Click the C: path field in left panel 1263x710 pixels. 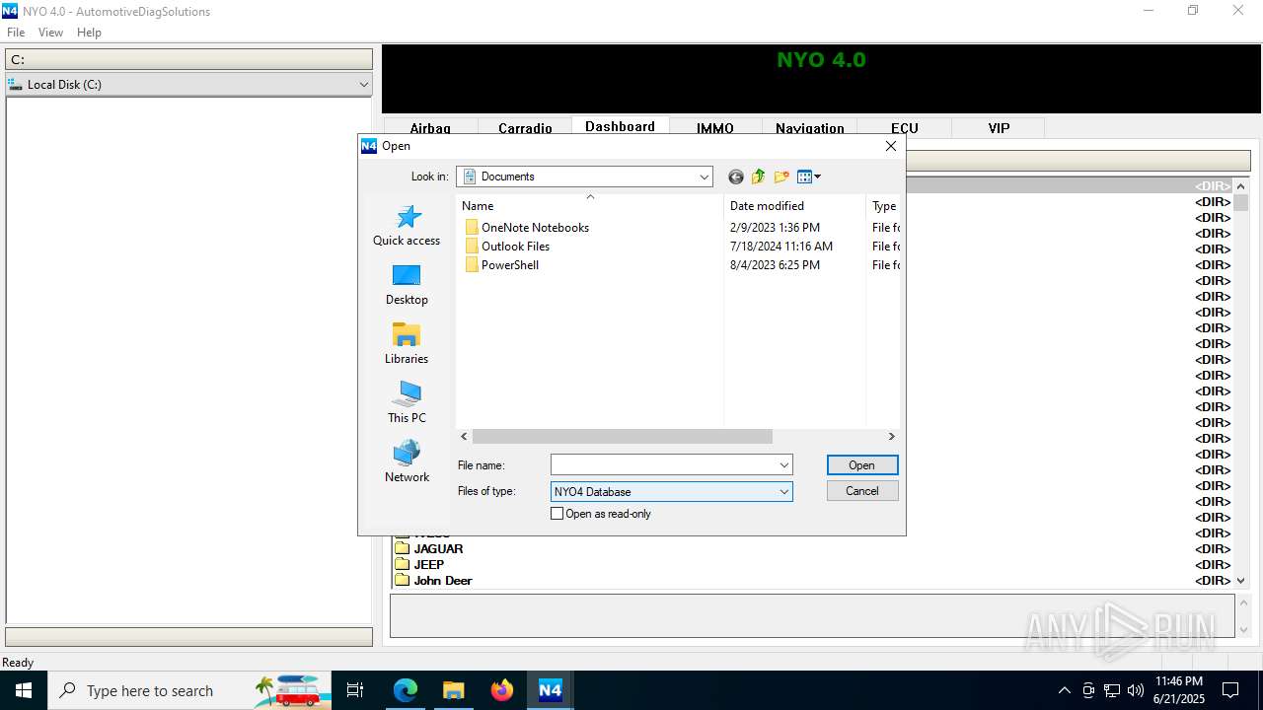(188, 59)
